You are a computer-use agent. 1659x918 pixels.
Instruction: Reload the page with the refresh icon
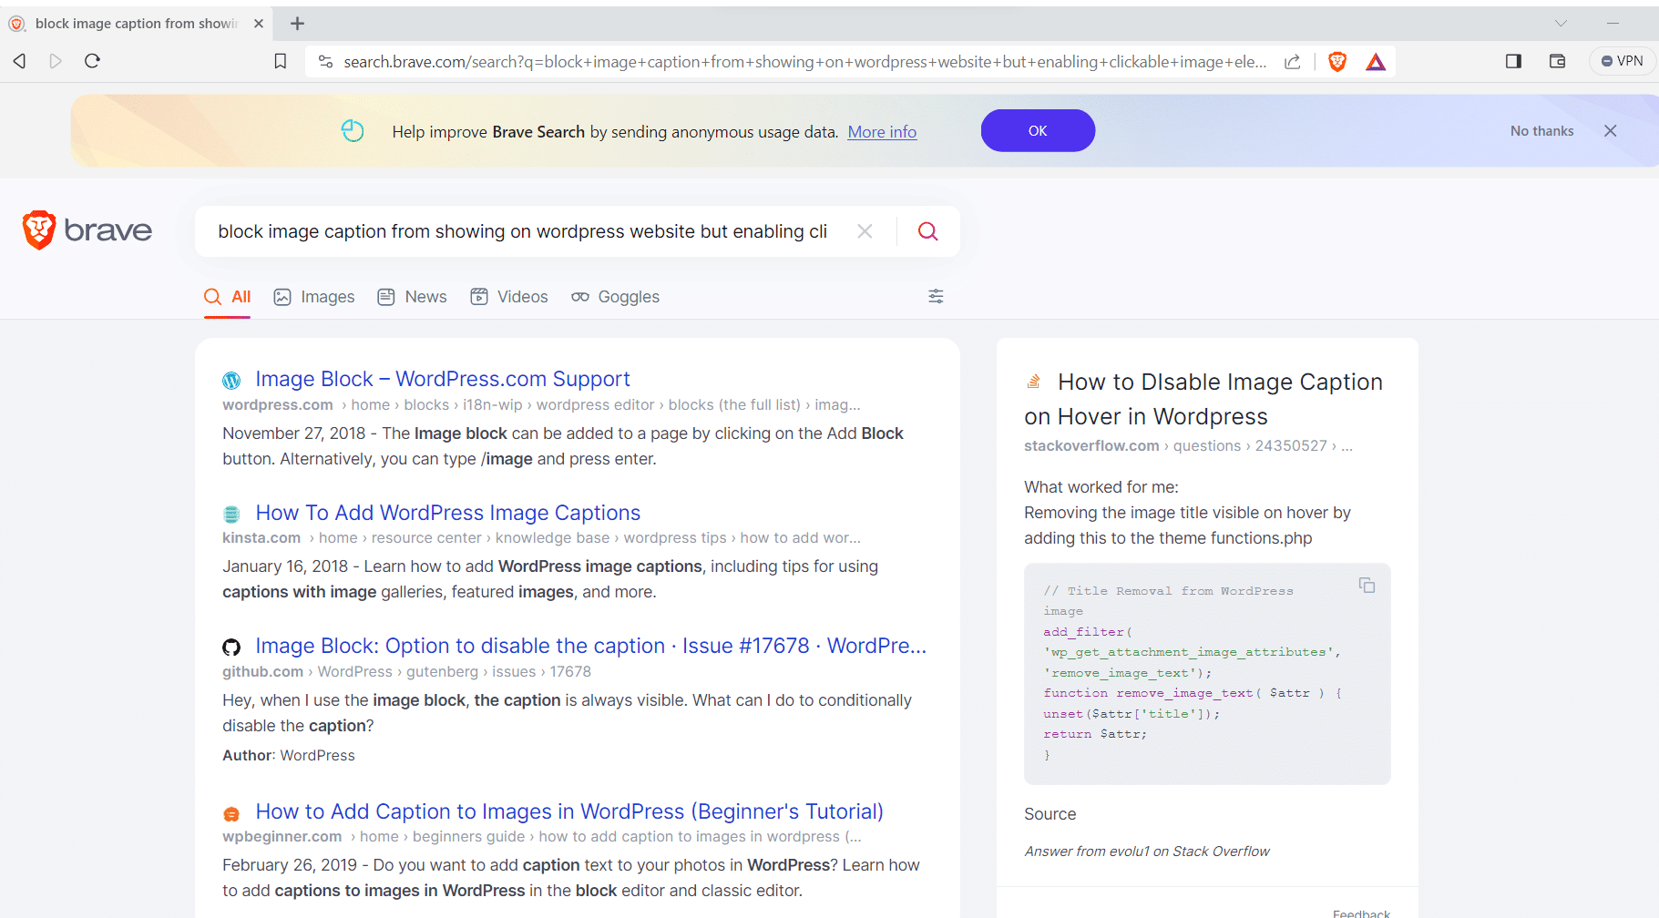click(x=92, y=61)
